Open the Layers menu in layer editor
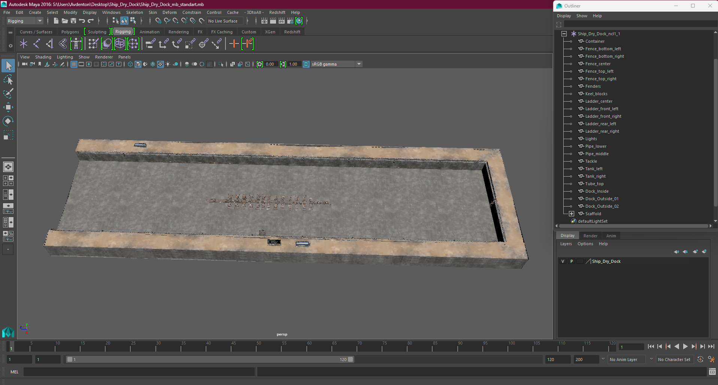This screenshot has height=385, width=718. click(566, 244)
